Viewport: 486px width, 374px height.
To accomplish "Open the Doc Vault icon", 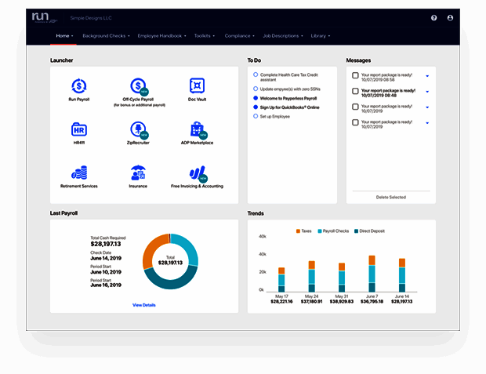I will [x=197, y=85].
